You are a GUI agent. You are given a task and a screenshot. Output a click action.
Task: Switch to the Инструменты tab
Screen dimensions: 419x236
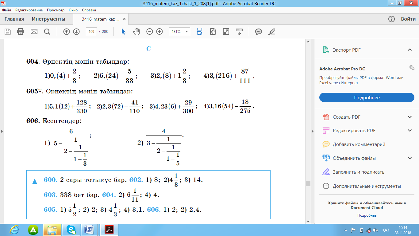48,19
